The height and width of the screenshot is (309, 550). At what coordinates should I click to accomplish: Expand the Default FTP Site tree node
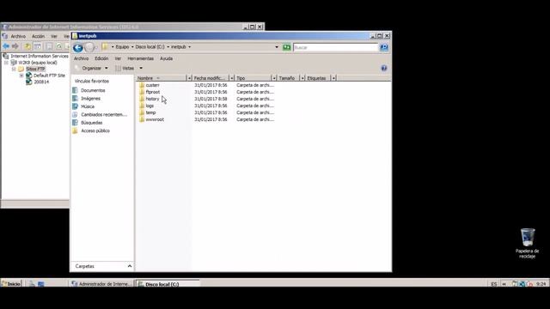tap(21, 76)
